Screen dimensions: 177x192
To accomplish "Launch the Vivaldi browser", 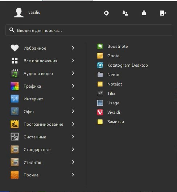I will 108,112.
